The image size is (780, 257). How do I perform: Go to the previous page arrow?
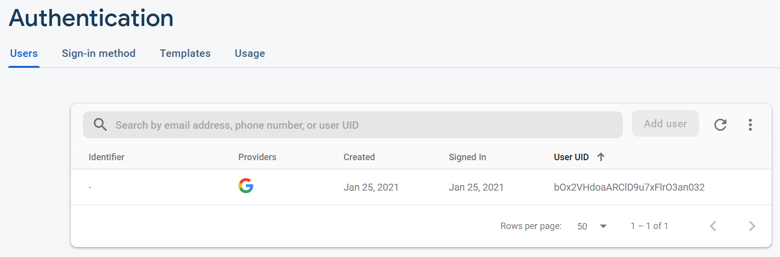point(713,226)
